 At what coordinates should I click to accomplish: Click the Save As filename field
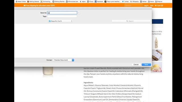point(62,13)
